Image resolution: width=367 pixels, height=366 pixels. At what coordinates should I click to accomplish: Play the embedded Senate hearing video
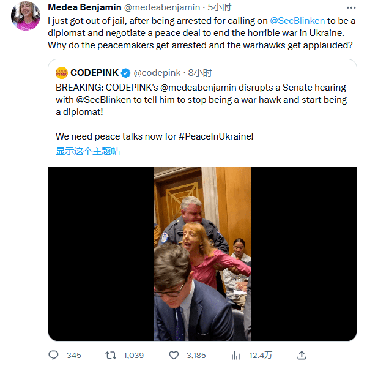coord(202,254)
